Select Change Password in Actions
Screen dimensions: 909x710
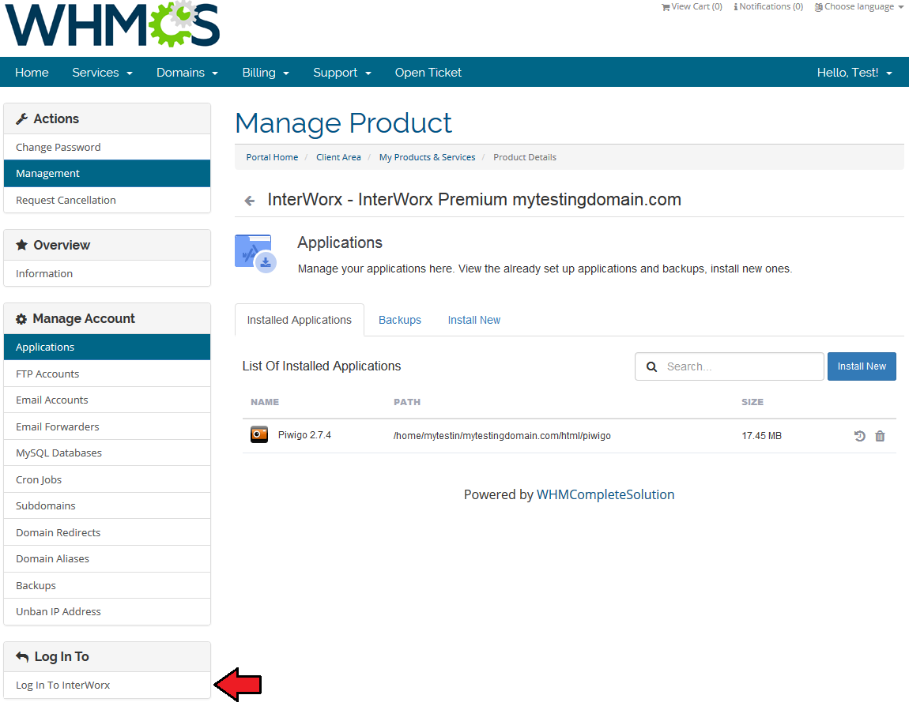pos(107,147)
